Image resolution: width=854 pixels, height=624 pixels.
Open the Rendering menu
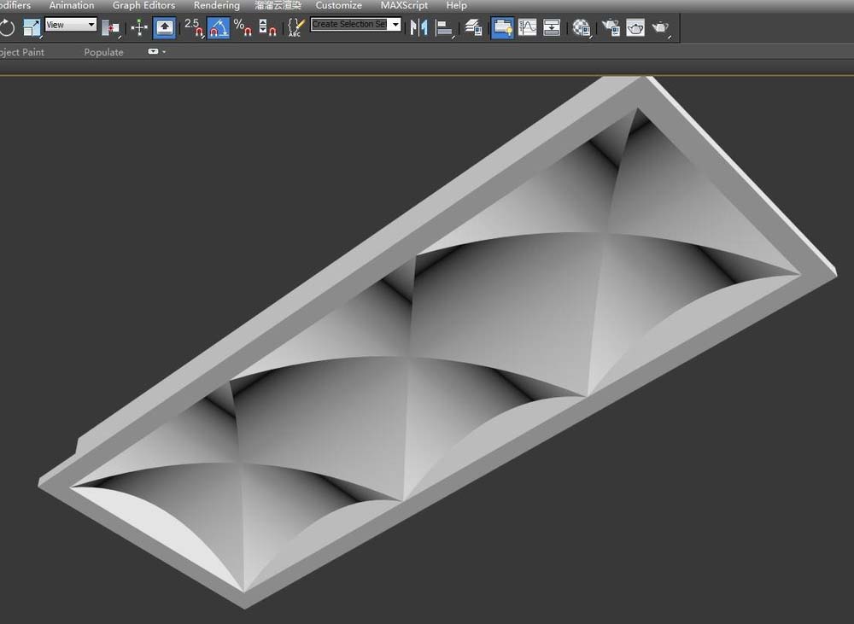click(216, 5)
